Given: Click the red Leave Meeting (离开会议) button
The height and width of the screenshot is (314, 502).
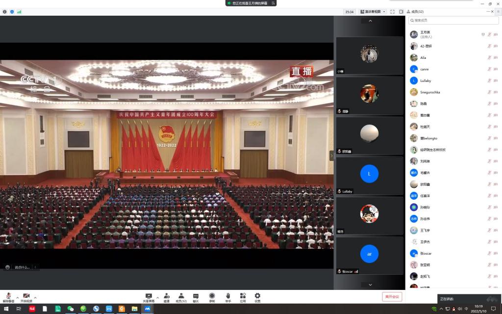Looking at the screenshot, I should [x=392, y=297].
